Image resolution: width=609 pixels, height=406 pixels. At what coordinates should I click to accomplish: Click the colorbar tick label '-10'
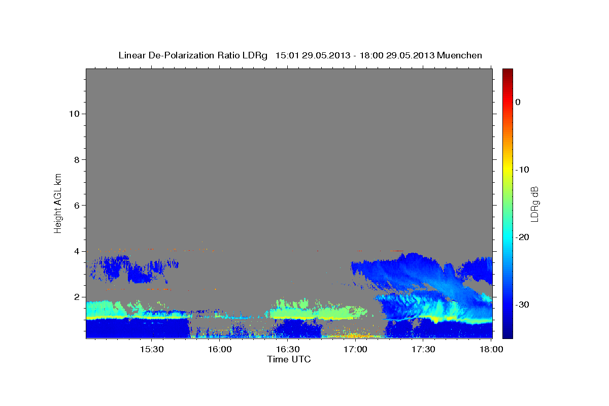pos(522,170)
